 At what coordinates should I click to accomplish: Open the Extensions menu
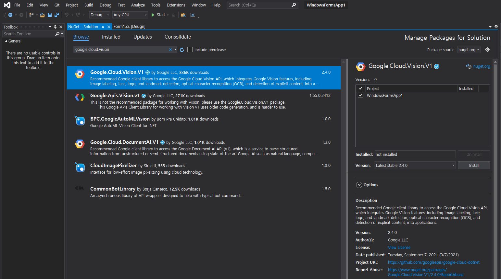click(176, 5)
